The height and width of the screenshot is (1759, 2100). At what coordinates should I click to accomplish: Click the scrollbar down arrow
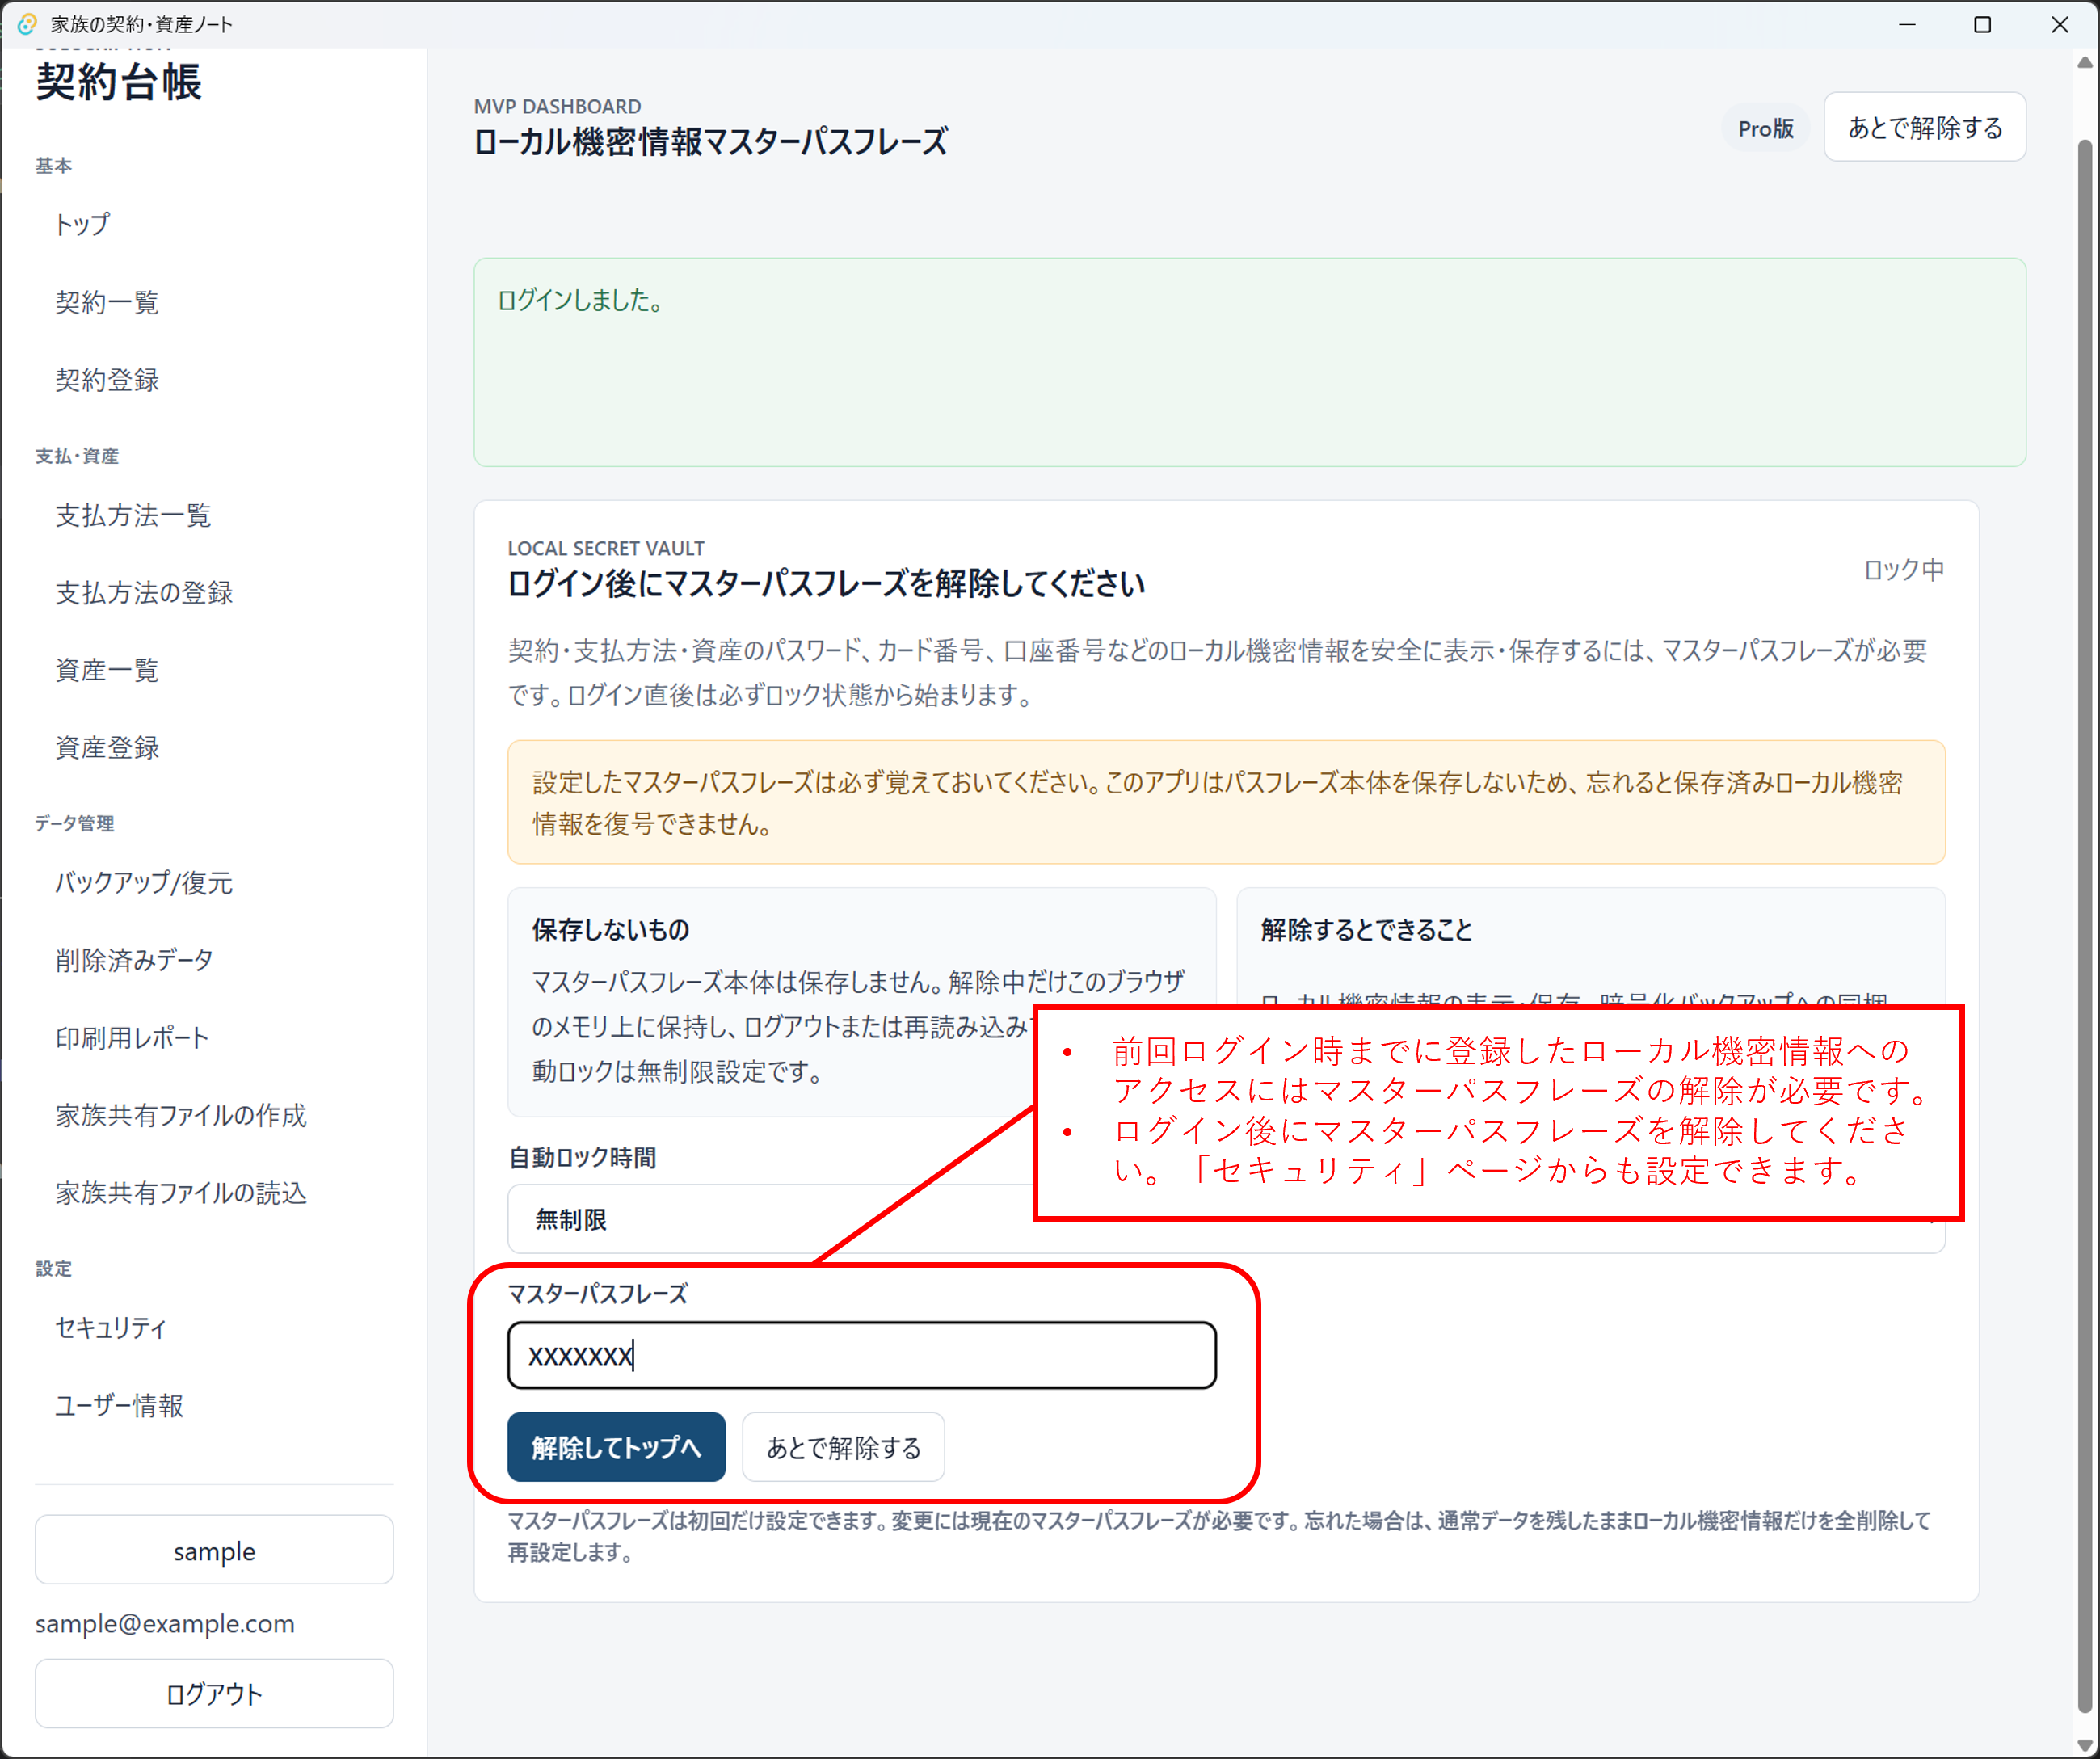(2085, 1745)
